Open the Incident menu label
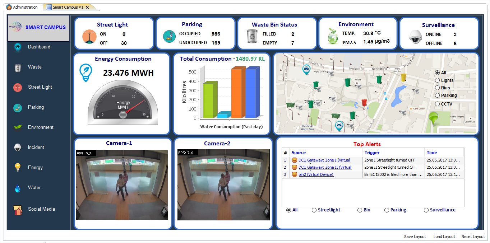Viewport: 490px width, 243px height. click(x=36, y=148)
